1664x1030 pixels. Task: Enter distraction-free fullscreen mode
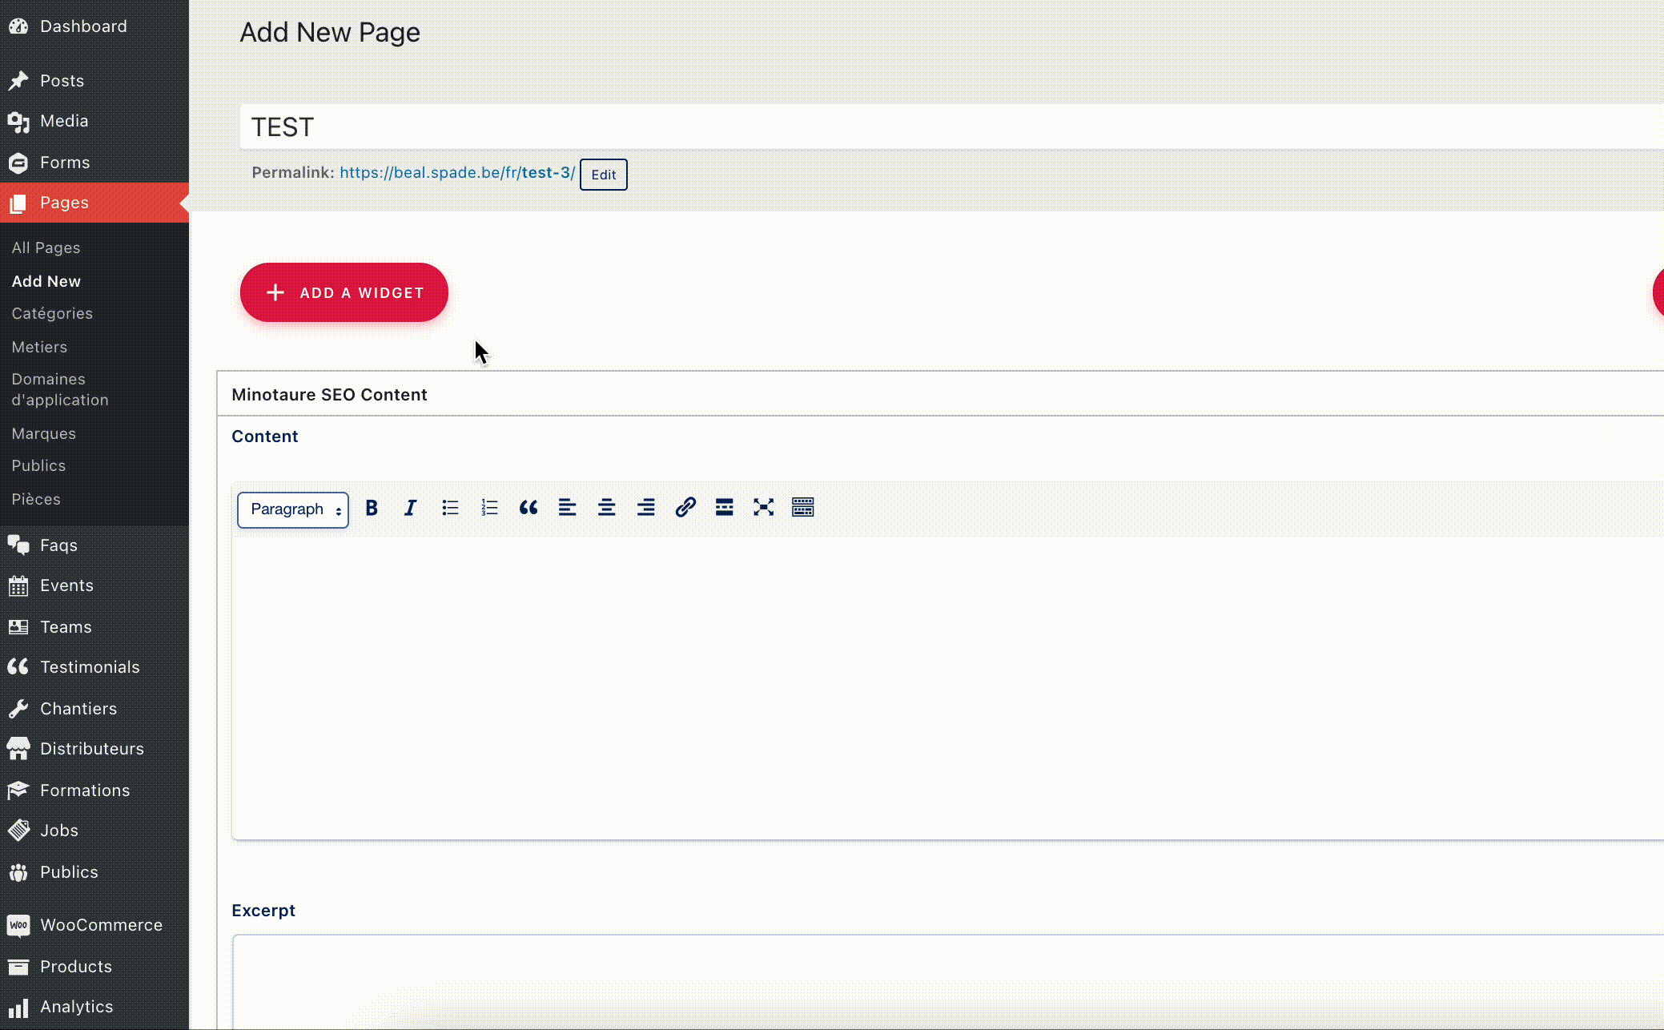click(763, 508)
